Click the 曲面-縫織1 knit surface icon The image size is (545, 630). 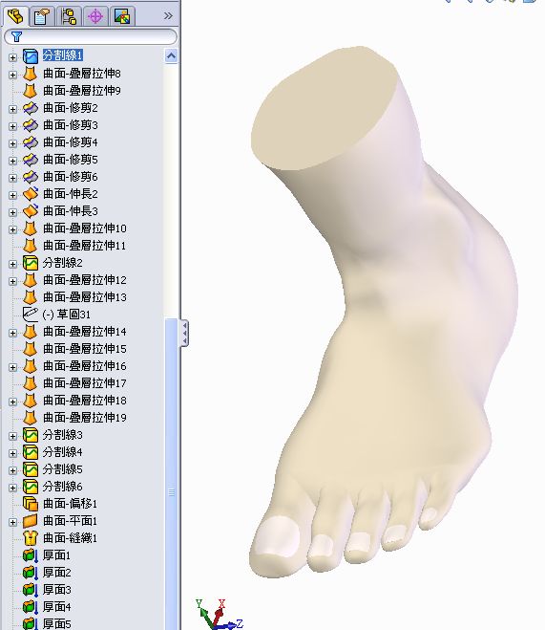click(x=31, y=538)
